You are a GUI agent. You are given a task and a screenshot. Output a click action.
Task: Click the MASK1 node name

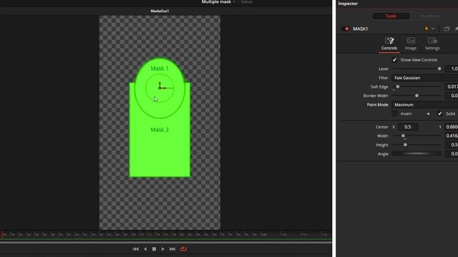[360, 29]
